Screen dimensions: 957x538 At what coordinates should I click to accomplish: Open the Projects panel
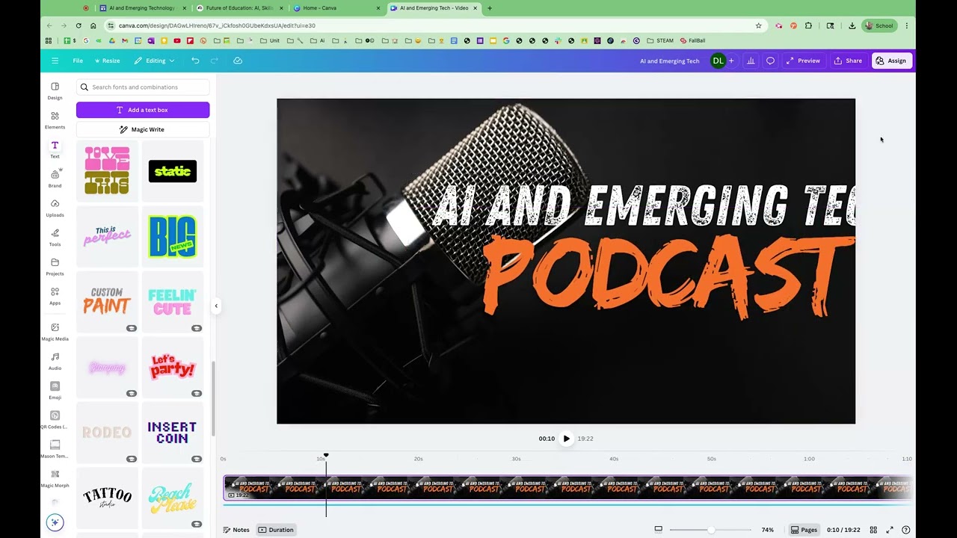point(55,267)
